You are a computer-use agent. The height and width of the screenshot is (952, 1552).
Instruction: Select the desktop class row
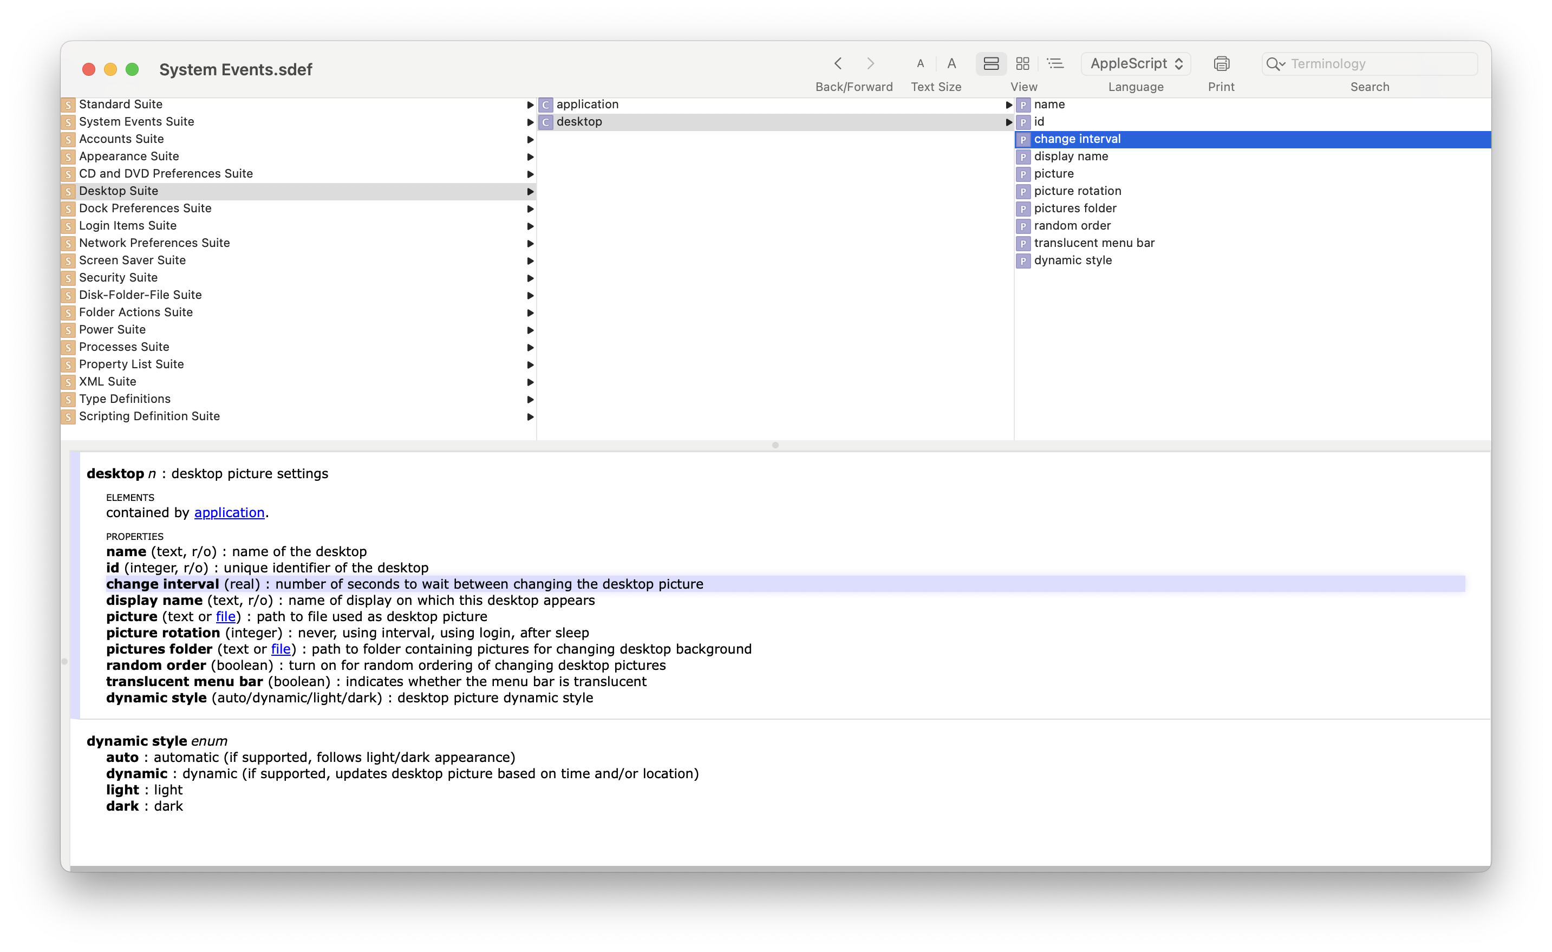coord(776,122)
